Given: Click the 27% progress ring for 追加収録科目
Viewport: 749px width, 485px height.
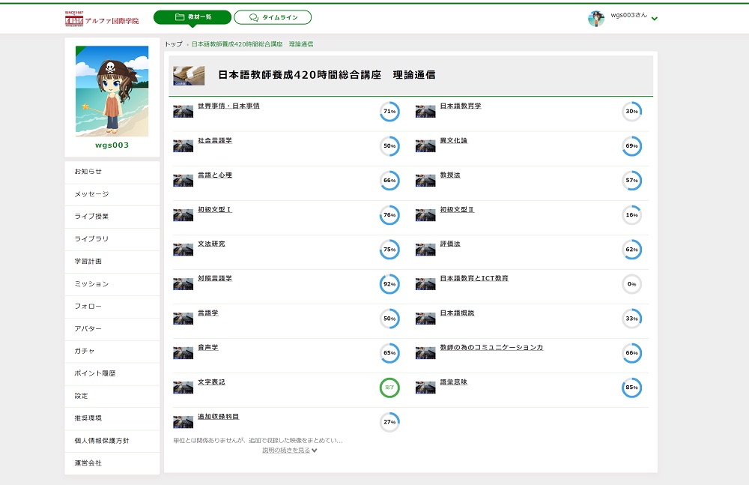Looking at the screenshot, I should click(389, 422).
